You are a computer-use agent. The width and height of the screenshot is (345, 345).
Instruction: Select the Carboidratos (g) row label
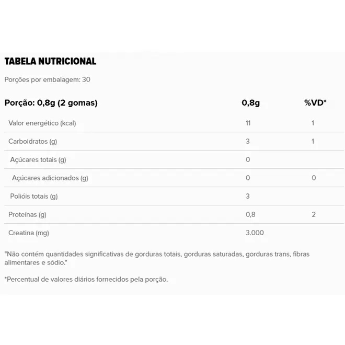click(x=33, y=141)
